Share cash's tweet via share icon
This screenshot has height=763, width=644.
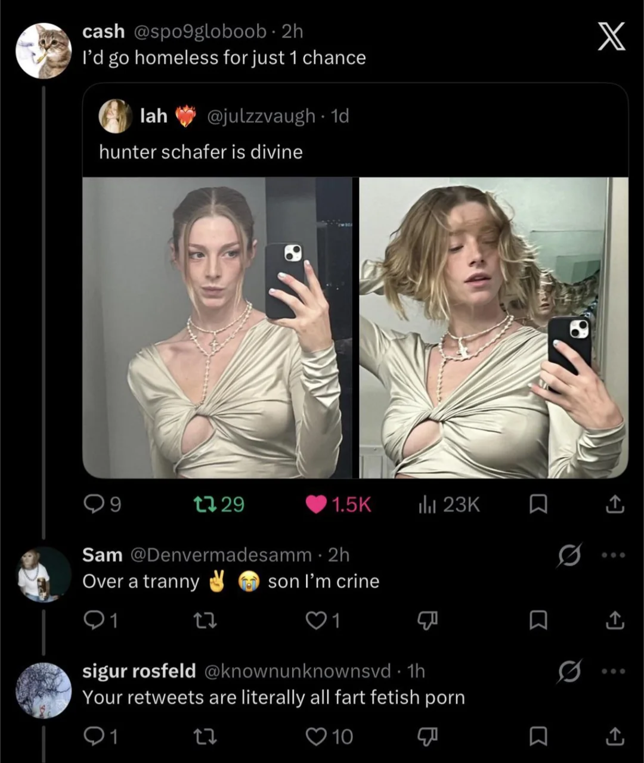[x=615, y=505]
